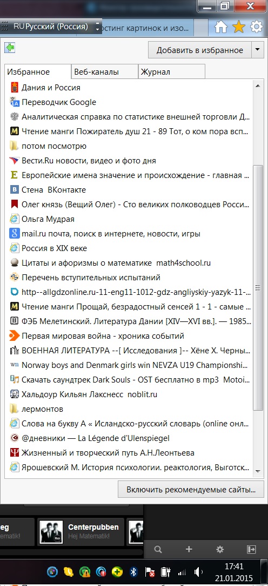Screen dimensions: 268x586
Task: Click red bookmark icon beside Олег князь
Action: coord(14,205)
